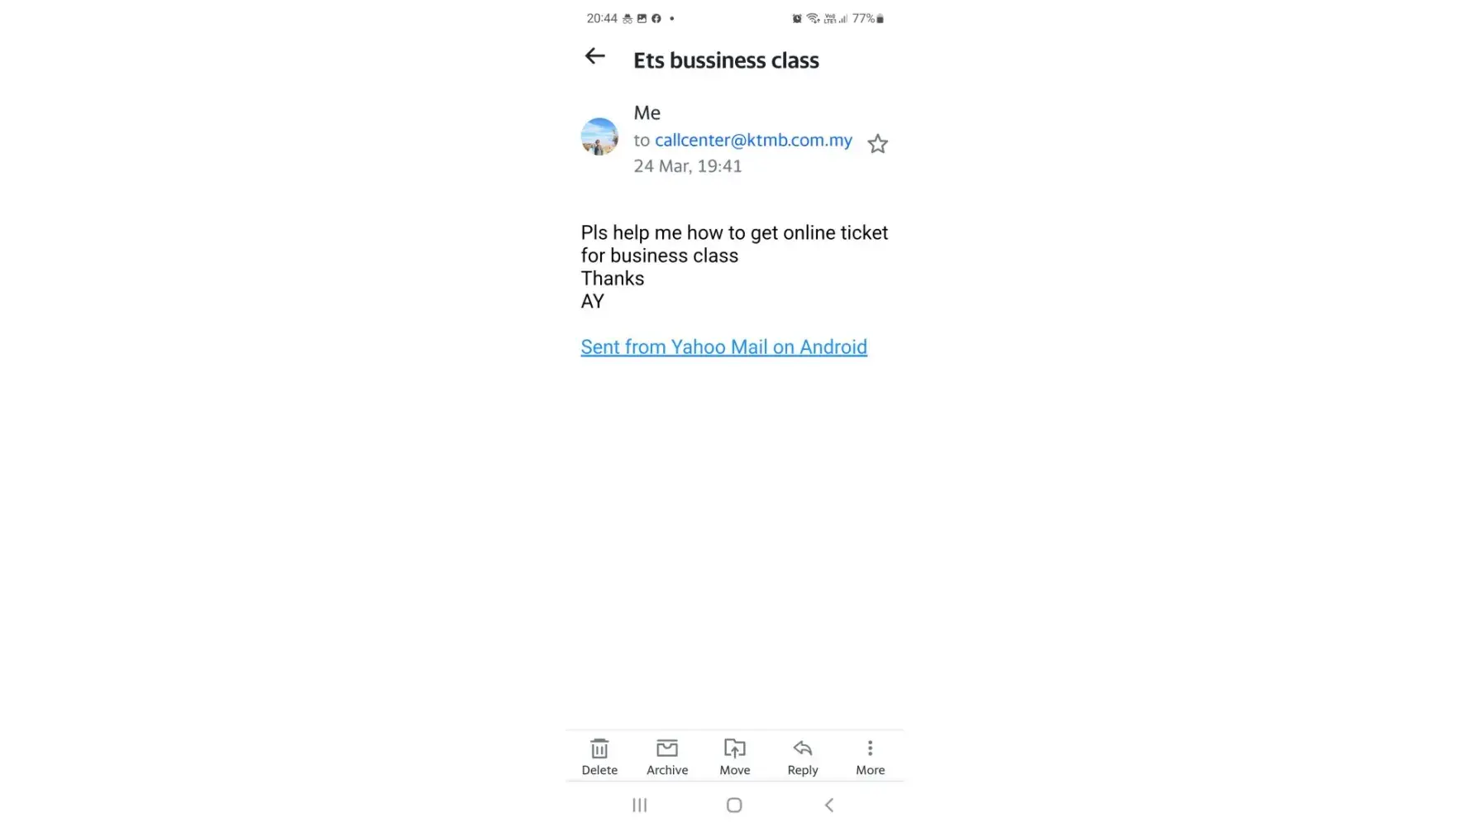
Task: Tap the battery 77% status indicator
Action: tap(868, 18)
